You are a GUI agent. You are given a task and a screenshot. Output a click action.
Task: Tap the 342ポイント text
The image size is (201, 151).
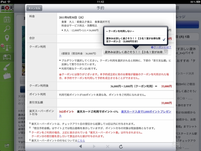tap(66, 112)
